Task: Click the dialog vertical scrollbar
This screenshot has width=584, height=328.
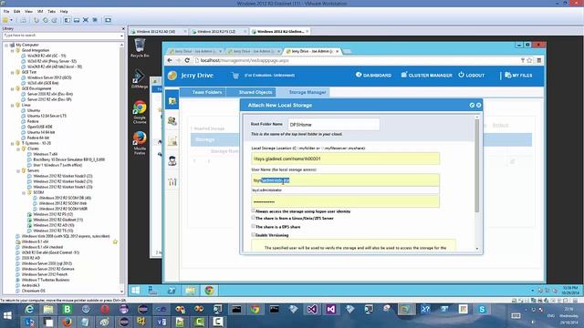Action: pyautogui.click(x=476, y=166)
